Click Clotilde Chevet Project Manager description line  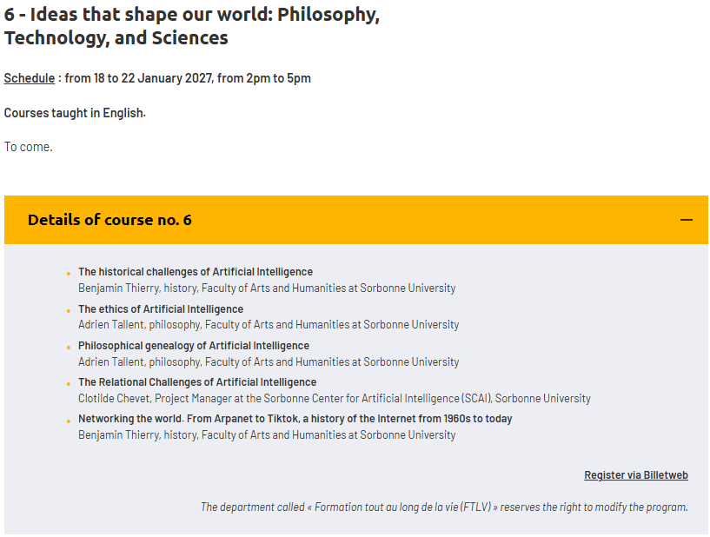(x=335, y=399)
